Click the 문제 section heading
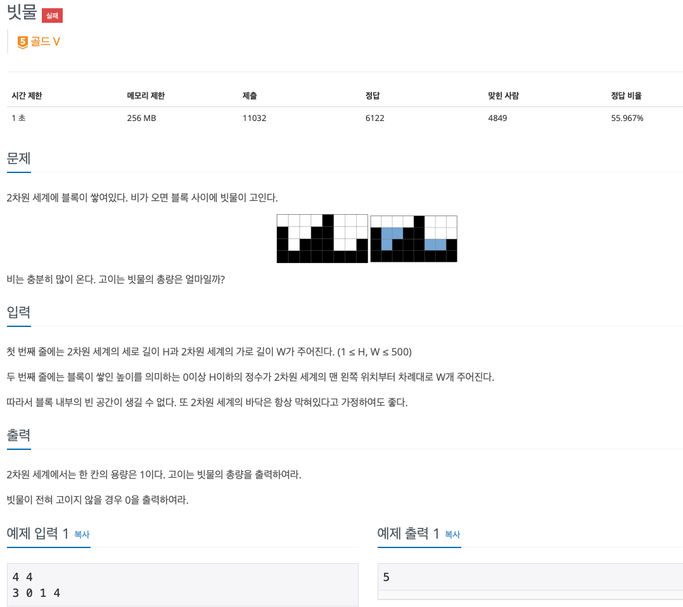683x607 pixels. point(19,158)
